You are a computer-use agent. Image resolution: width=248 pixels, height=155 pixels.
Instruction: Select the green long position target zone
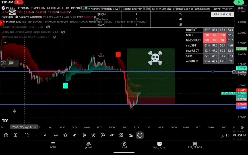[151, 73]
